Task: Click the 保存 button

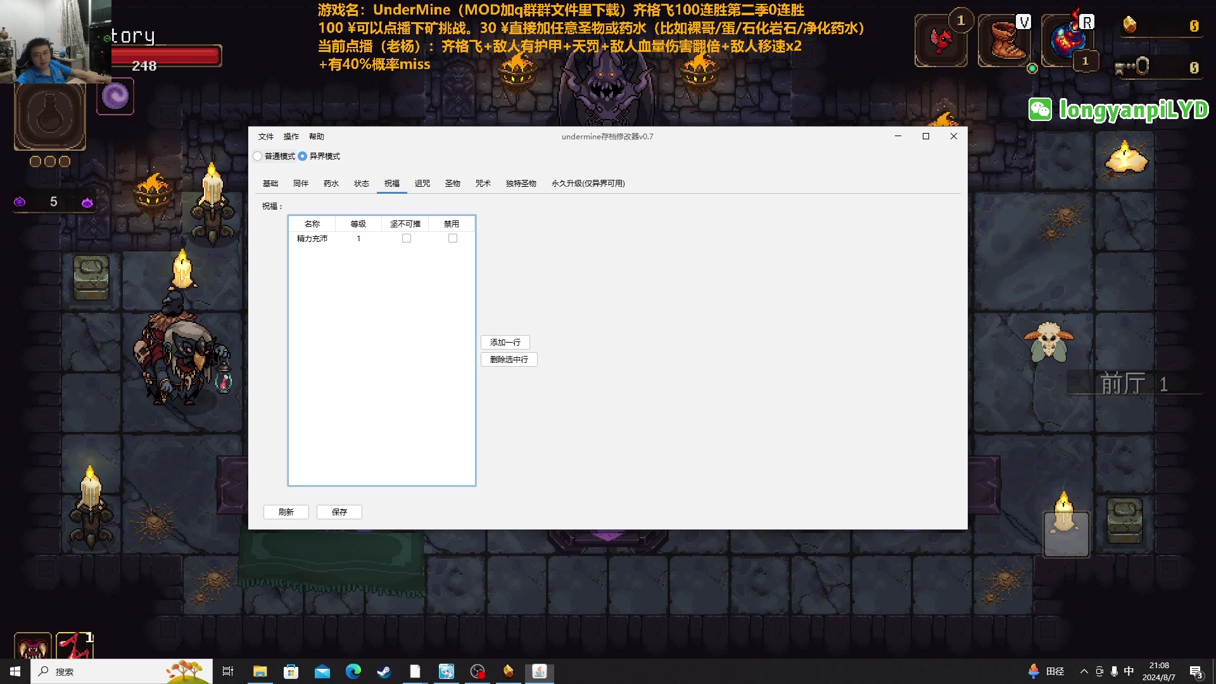Action: [339, 512]
